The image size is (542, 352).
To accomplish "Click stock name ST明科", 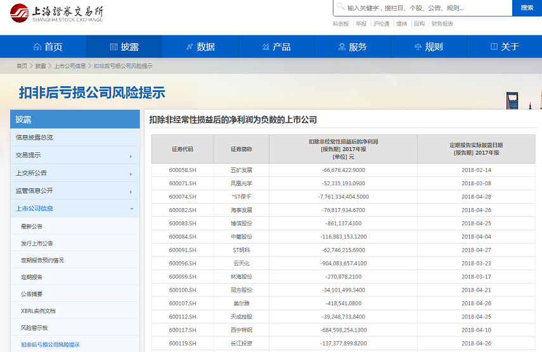I will [x=242, y=250].
